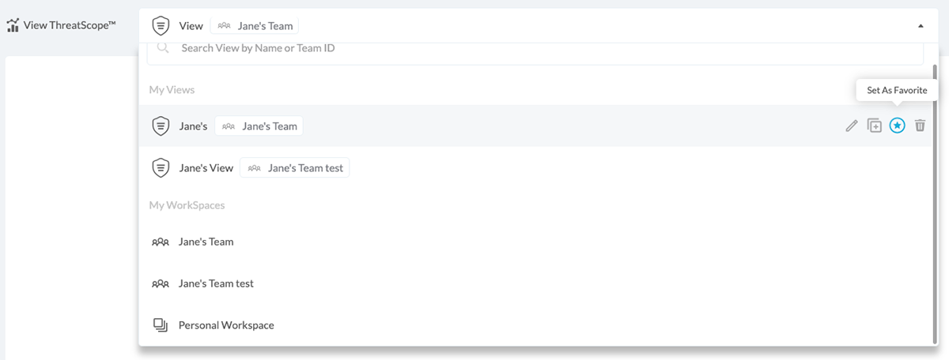Delete Jane's view using the trash icon
Screen dimensions: 949x360
click(x=920, y=126)
